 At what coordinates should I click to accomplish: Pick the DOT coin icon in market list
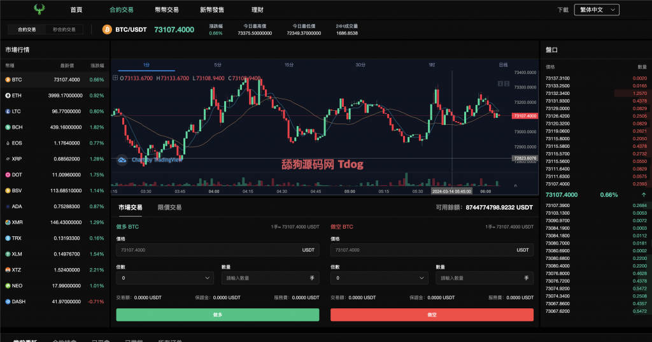(x=8, y=175)
